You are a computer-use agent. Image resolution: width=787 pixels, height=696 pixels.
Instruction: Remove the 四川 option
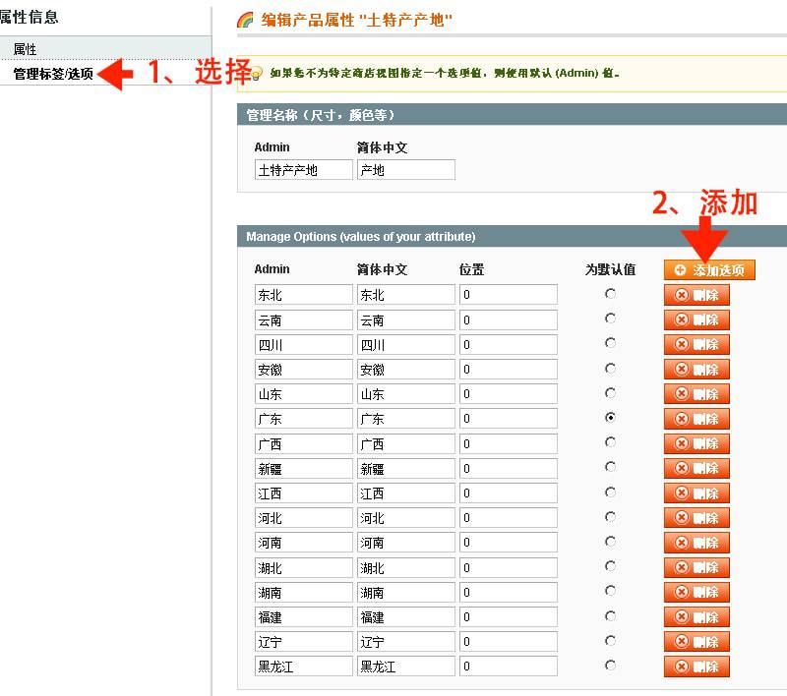[x=696, y=344]
